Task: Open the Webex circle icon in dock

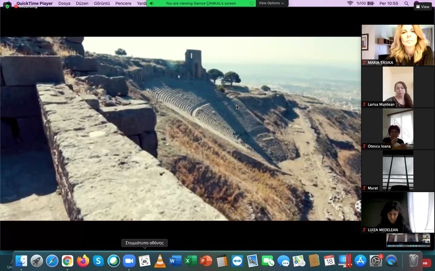Action: (x=114, y=261)
